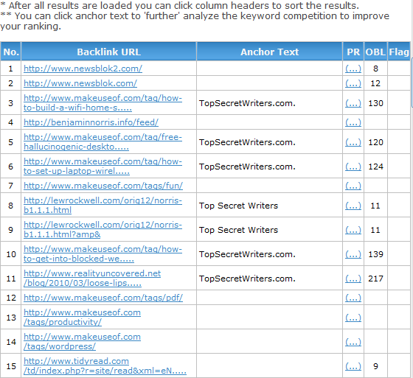The height and width of the screenshot is (378, 413).
Task: Load PR value for row 11
Action: click(x=353, y=279)
